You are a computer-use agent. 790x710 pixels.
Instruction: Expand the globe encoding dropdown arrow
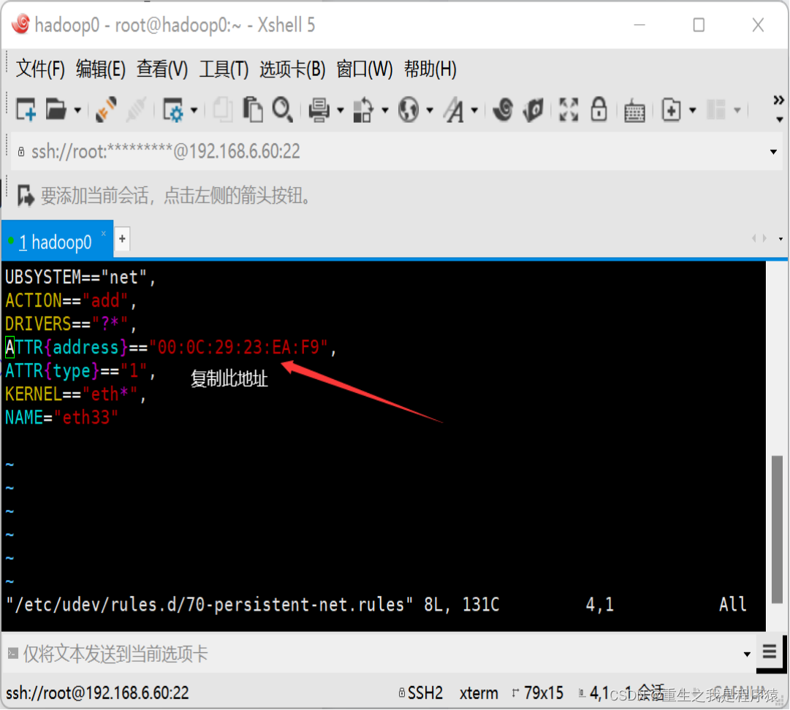(430, 110)
